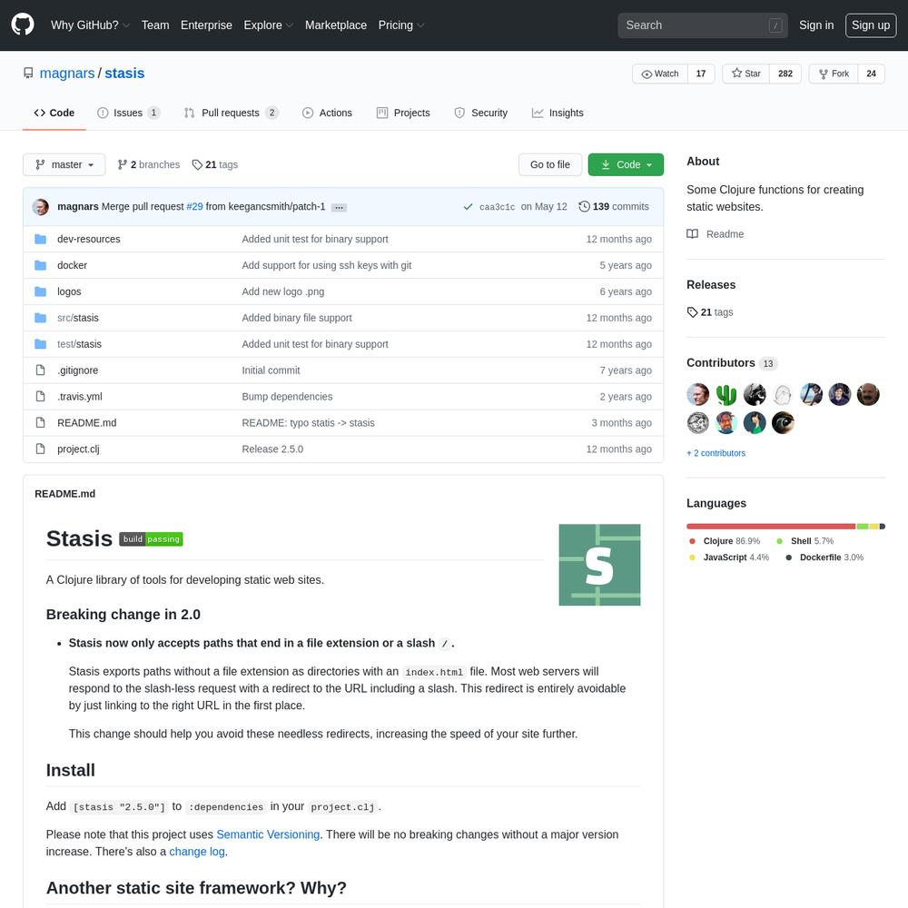Expand the Explore dropdown menu
This screenshot has width=908, height=908.
268,25
